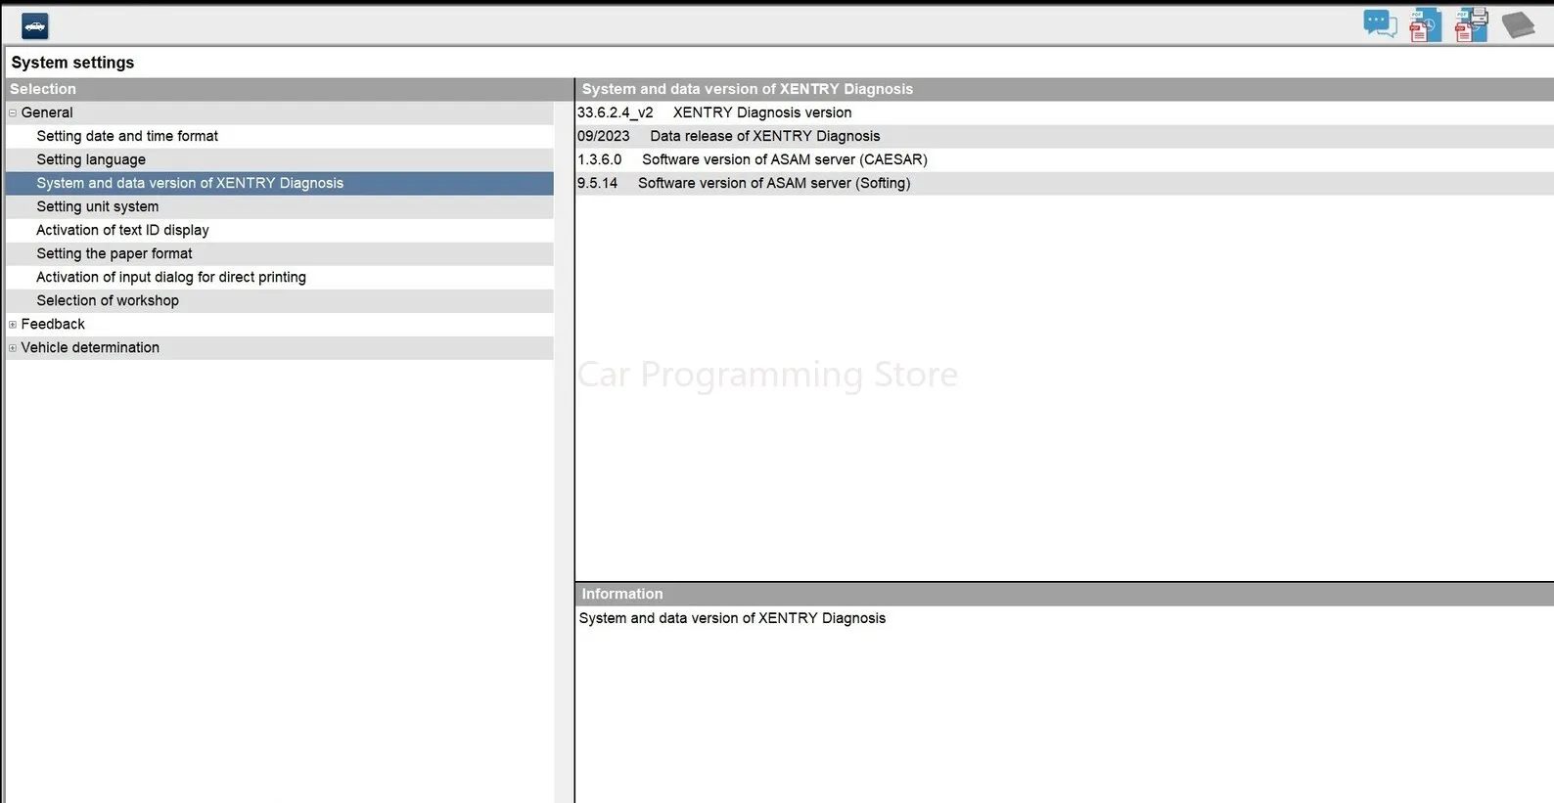Screen dimensions: 1554x803
Task: Click the System settings title
Action: pos(72,63)
